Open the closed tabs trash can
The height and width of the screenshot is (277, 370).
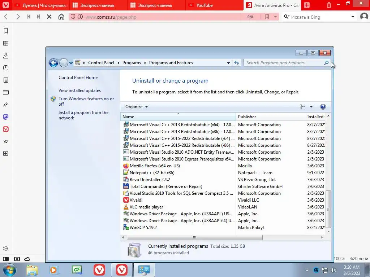[329, 5]
